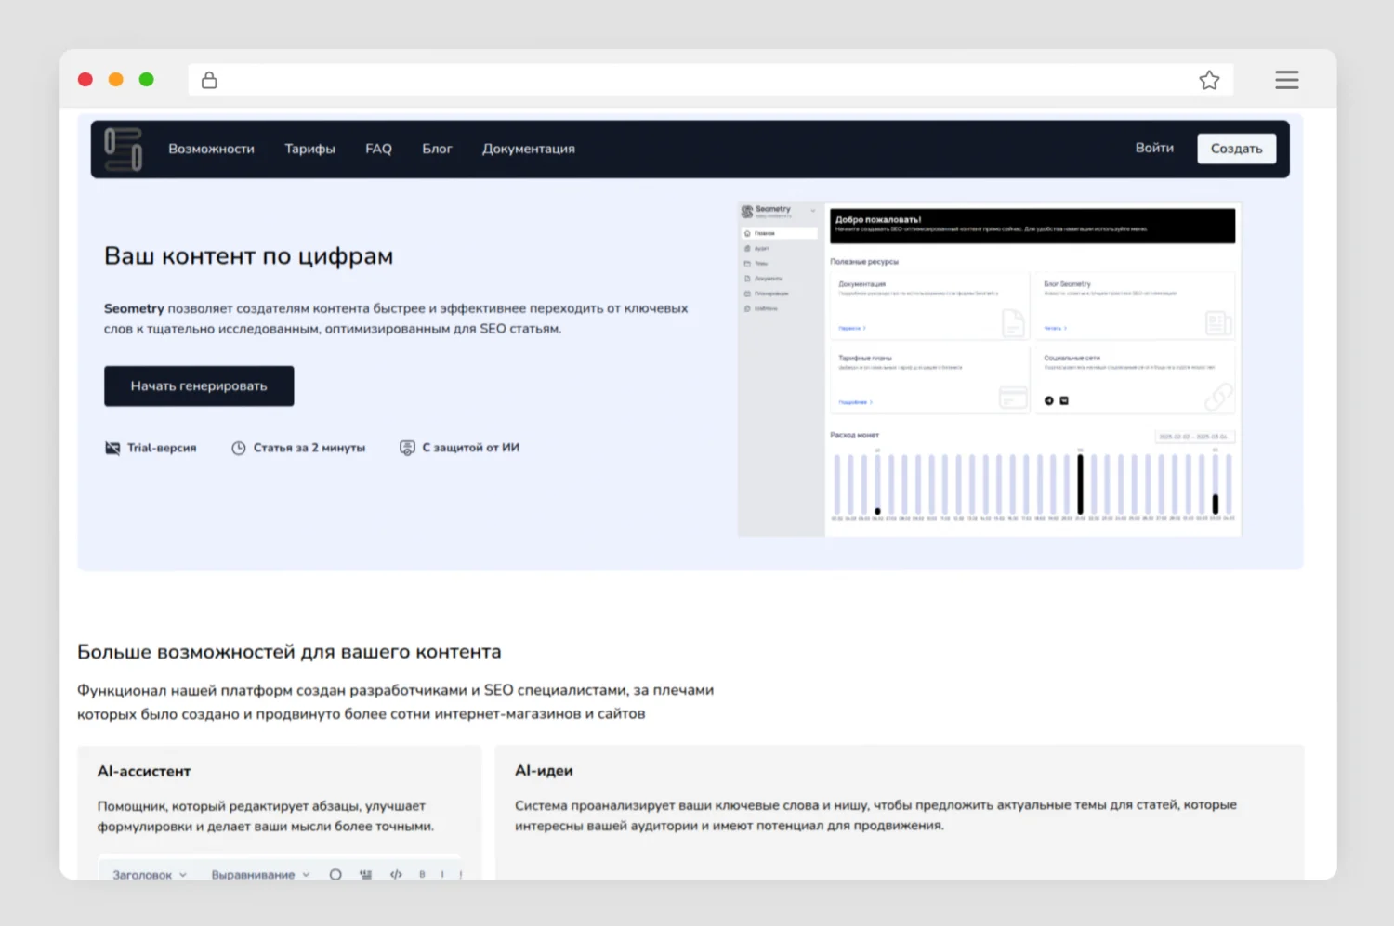Viewport: 1394px width, 926px height.
Task: Click the code brackets icon in editor toolbar
Action: [396, 874]
